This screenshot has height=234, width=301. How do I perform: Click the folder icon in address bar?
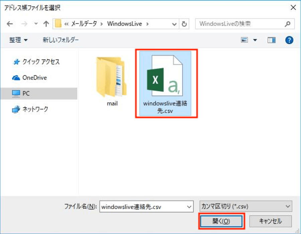[58, 24]
